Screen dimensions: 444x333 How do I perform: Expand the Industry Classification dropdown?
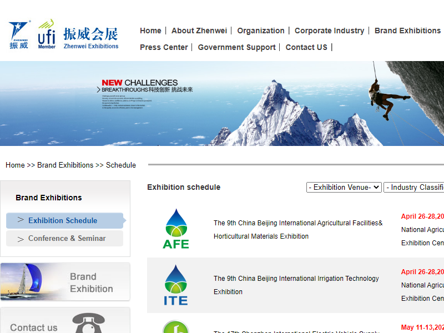pos(413,187)
